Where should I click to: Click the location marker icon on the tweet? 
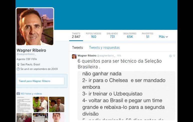[174, 56]
